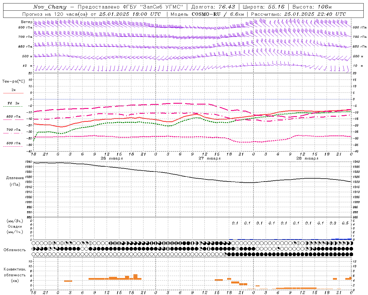Click the (мм/3ч.) precipitation unit label
The image size is (368, 295).
click(15, 221)
